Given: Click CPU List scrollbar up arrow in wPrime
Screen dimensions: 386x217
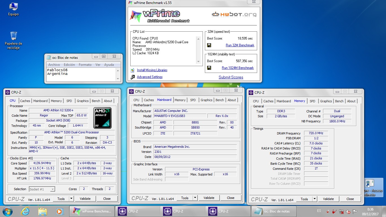Looking at the screenshot, I should pos(198,39).
